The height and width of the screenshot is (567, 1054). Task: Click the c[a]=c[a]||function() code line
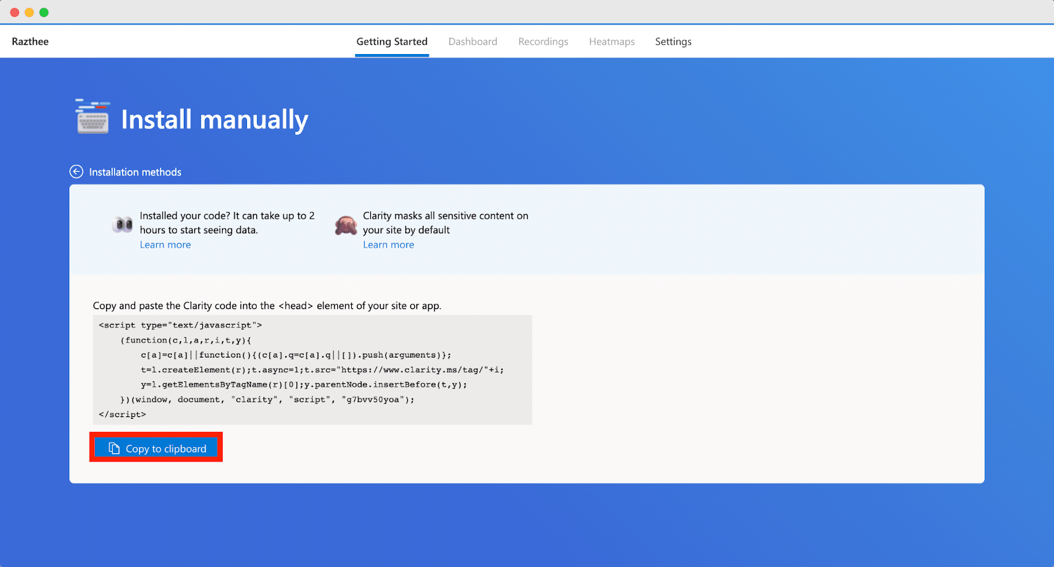click(x=296, y=355)
